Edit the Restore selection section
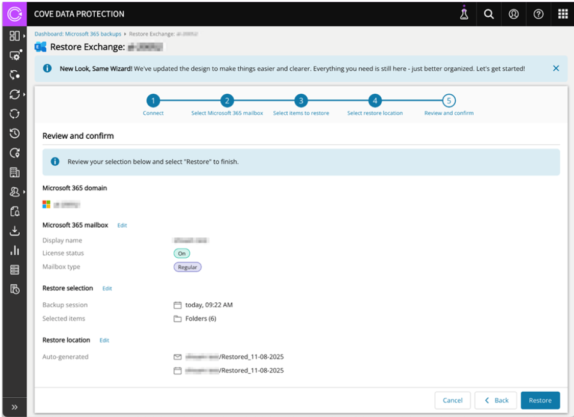Viewport: 574px width, 417px height. click(107, 288)
